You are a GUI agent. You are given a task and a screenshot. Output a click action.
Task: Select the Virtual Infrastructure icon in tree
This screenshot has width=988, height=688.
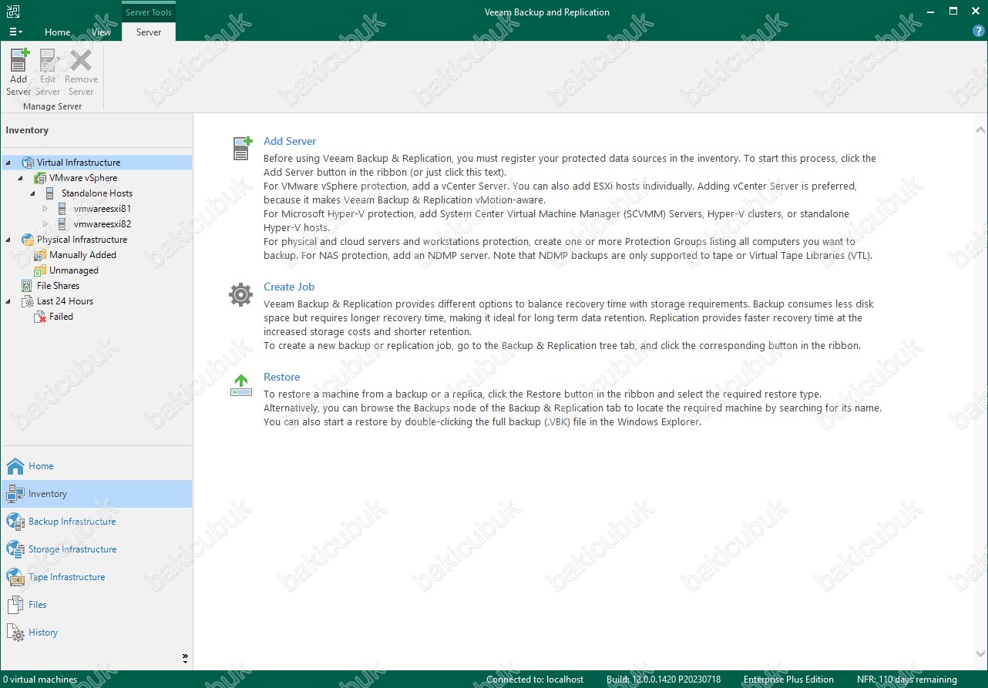[28, 163]
